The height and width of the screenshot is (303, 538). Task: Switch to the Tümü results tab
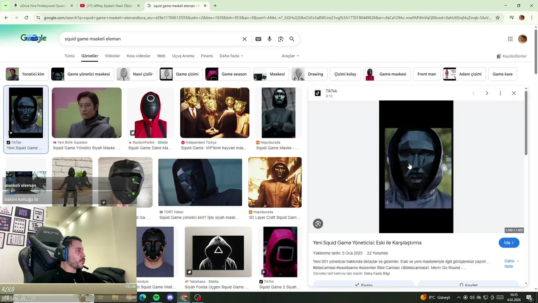pos(69,56)
